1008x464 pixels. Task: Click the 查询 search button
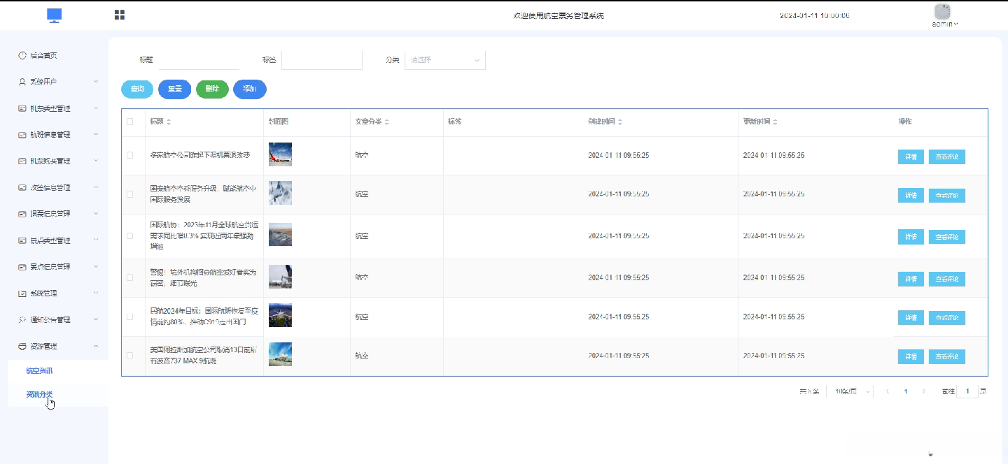coord(137,89)
